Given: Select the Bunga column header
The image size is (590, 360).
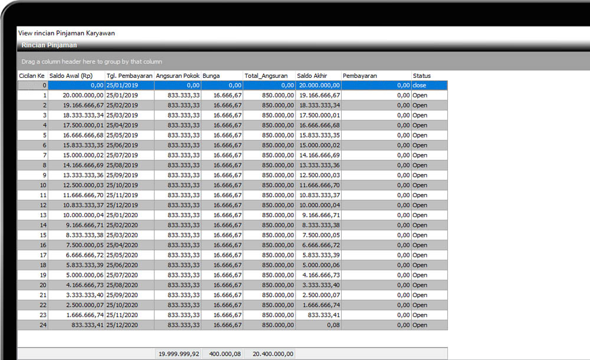Looking at the screenshot, I should (222, 76).
